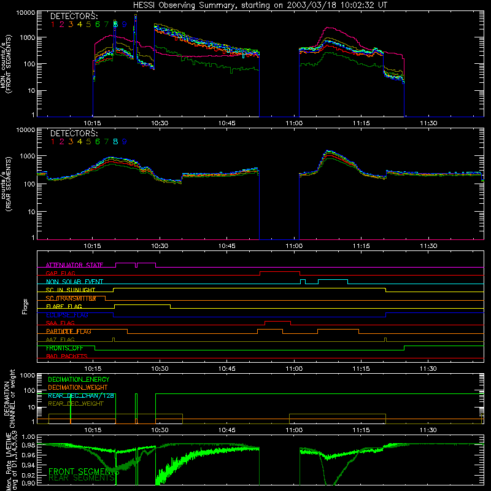Click magenta detector 2 in rear segments legend

point(62,142)
